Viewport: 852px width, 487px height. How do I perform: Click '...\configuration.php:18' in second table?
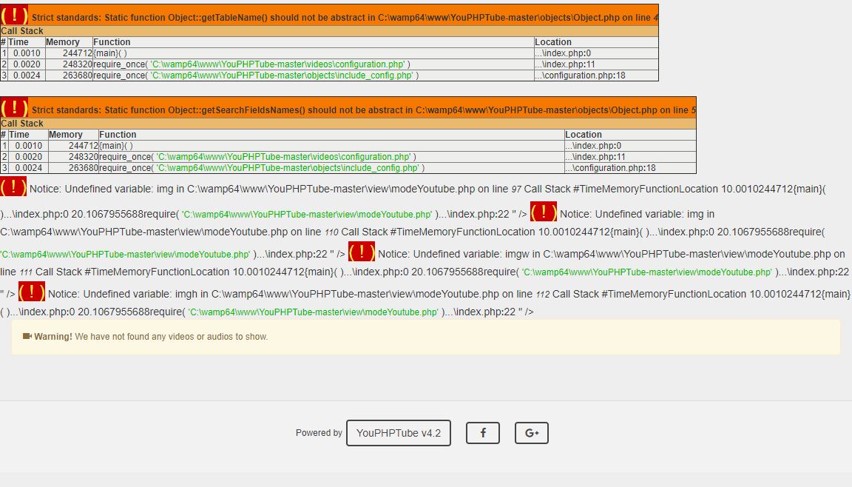point(611,168)
